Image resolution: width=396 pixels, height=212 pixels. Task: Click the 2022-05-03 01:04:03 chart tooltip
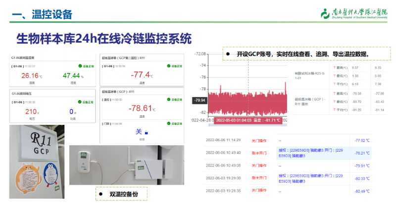[x=247, y=120]
